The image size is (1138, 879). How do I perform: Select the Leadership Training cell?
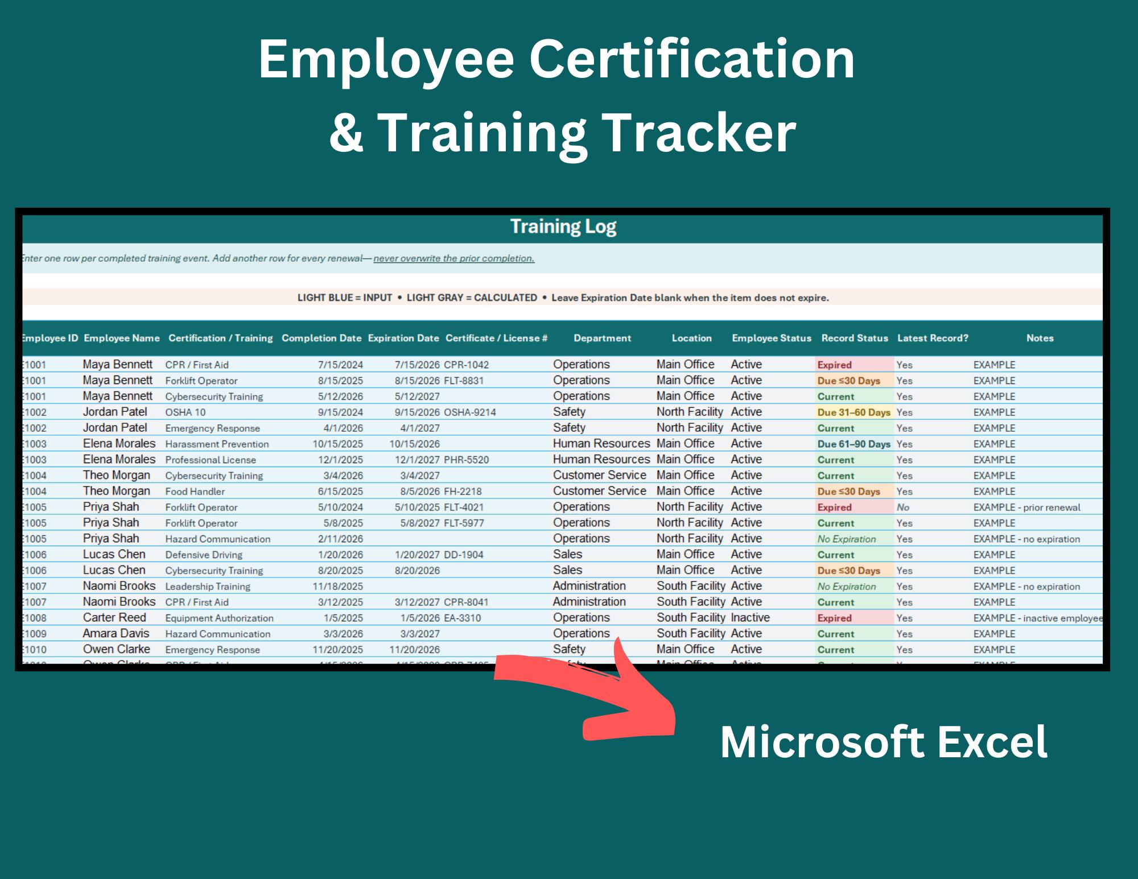point(208,587)
